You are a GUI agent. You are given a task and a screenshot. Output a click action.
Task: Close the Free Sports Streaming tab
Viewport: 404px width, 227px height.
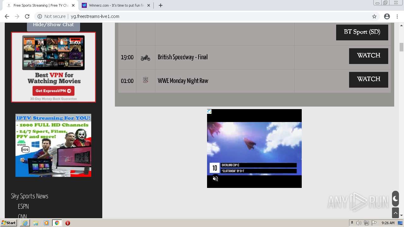[73, 5]
